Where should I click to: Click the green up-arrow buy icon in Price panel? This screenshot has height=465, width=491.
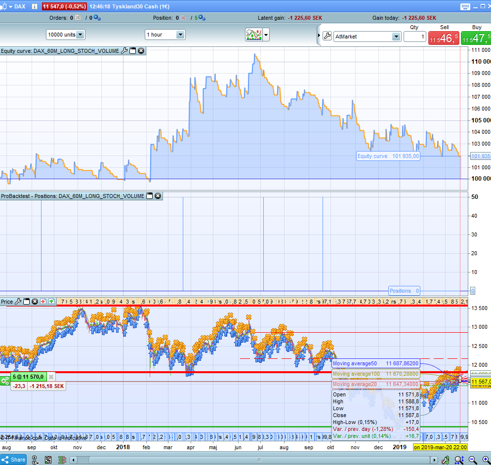[51, 302]
